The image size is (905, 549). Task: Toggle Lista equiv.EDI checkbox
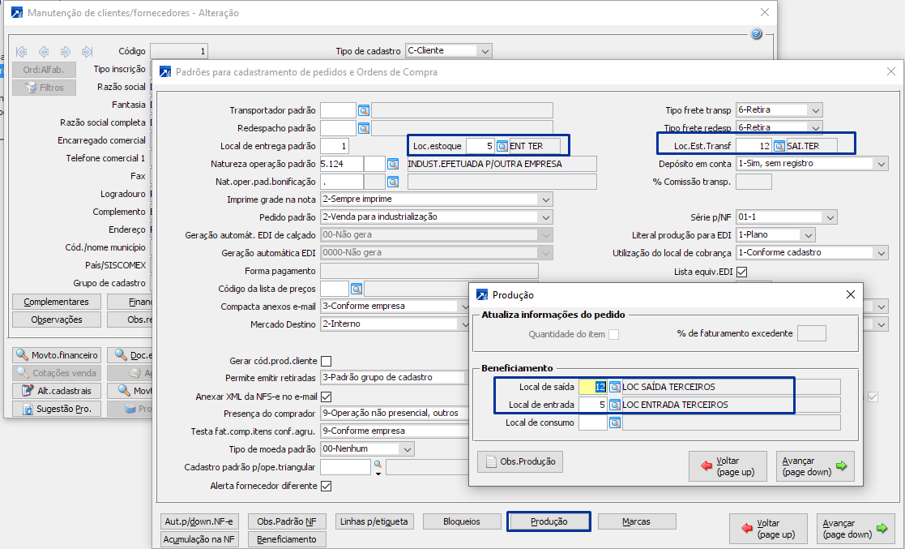[x=742, y=272]
